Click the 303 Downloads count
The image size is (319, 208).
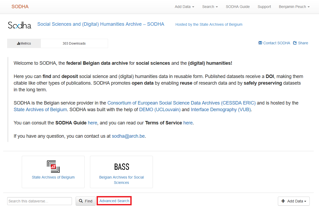74,44
